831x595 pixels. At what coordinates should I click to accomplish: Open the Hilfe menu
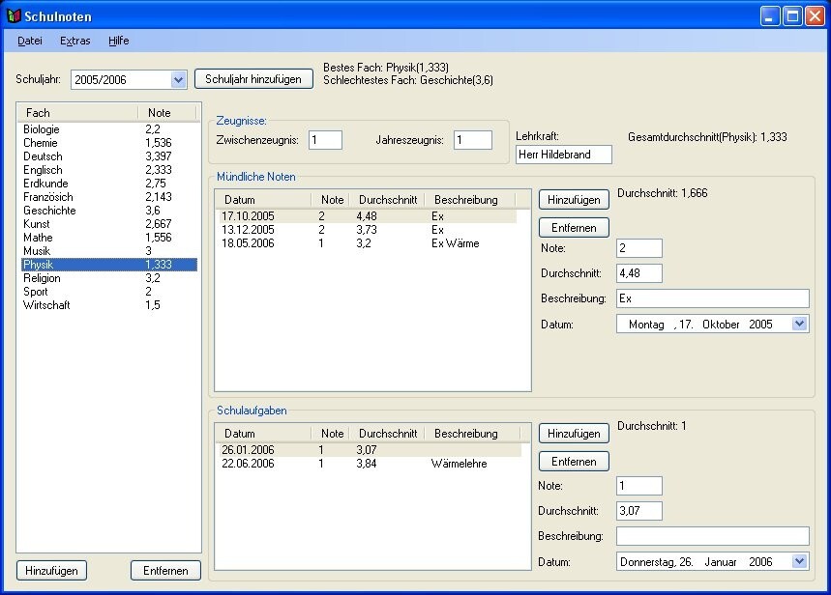click(x=119, y=41)
